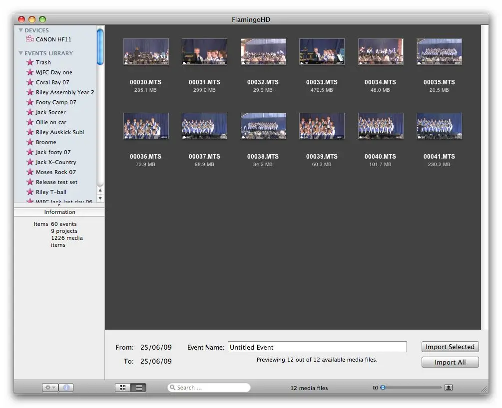Click the Jack X-Country star icon

pos(30,162)
